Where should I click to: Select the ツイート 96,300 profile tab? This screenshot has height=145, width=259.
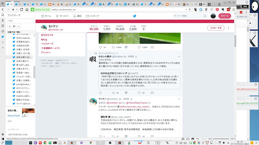[94, 28]
